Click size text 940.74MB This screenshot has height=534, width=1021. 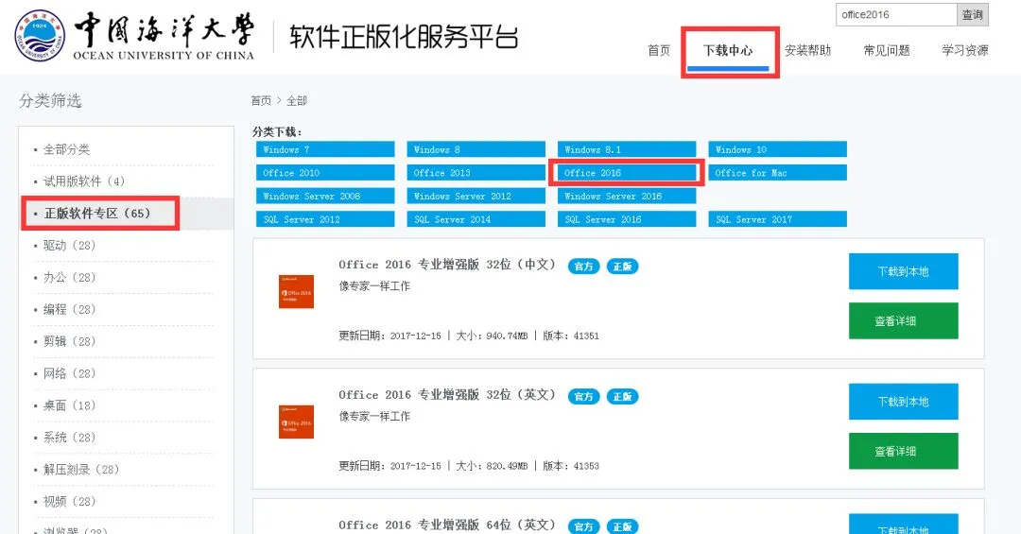pos(507,336)
